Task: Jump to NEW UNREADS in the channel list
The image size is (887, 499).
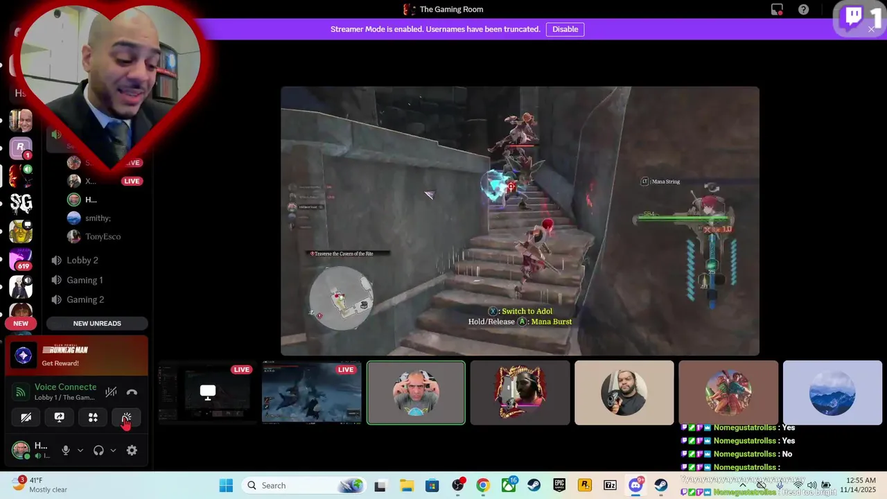Action: (x=97, y=323)
